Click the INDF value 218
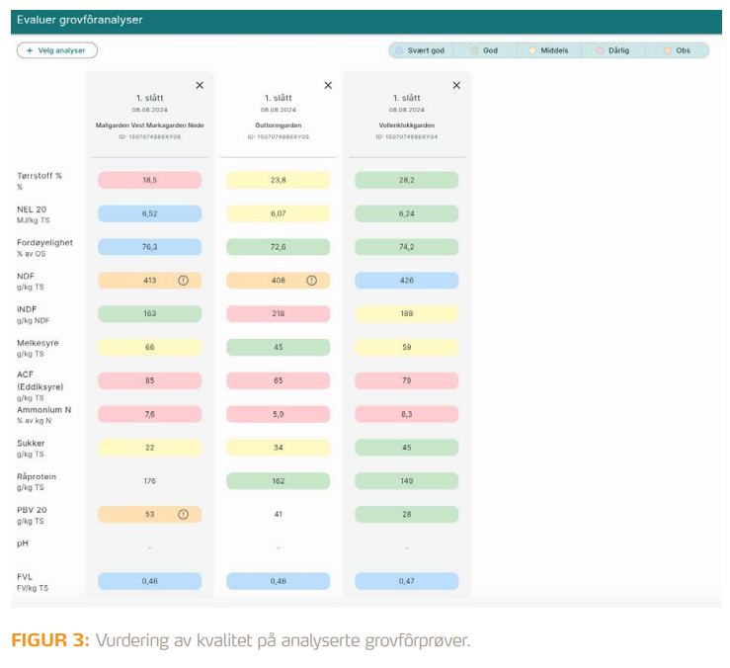730x668 pixels. [279, 313]
